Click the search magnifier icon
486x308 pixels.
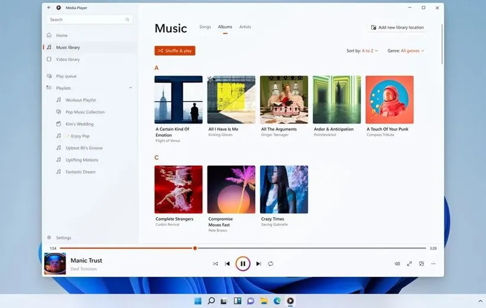click(x=127, y=19)
